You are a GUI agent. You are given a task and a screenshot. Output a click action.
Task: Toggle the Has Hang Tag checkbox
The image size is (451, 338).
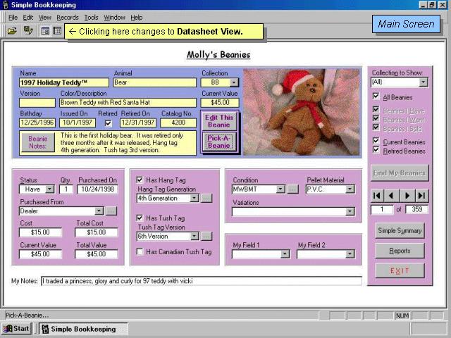140,180
